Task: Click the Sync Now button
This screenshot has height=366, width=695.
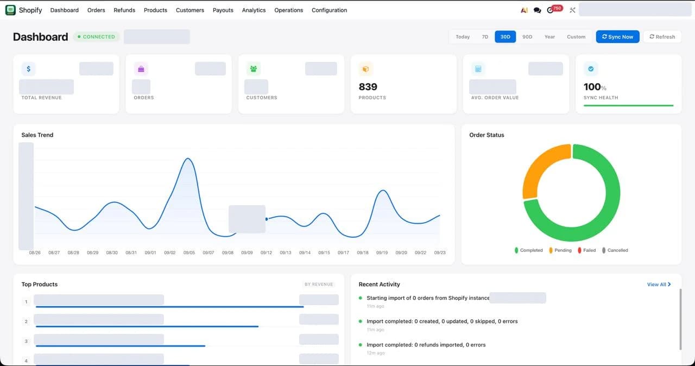Action: tap(617, 37)
